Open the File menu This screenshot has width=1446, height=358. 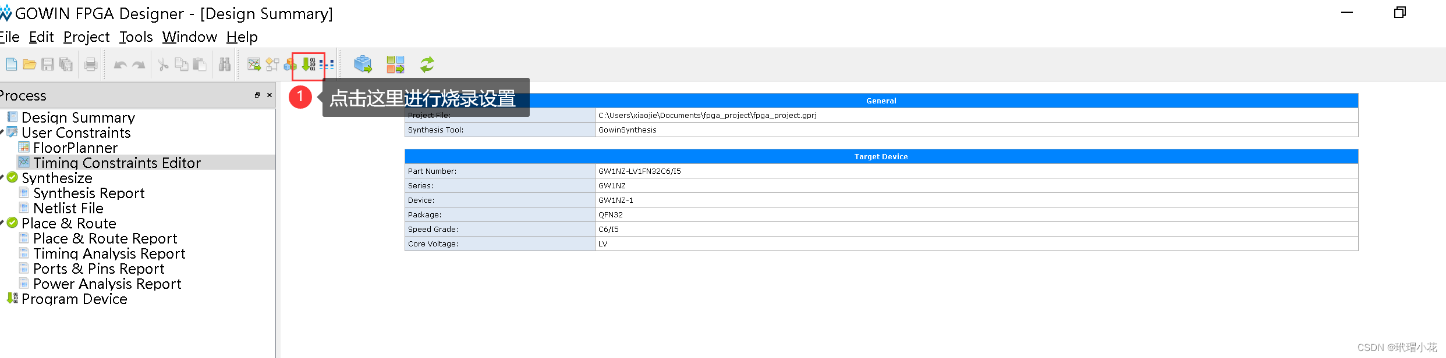[x=9, y=37]
